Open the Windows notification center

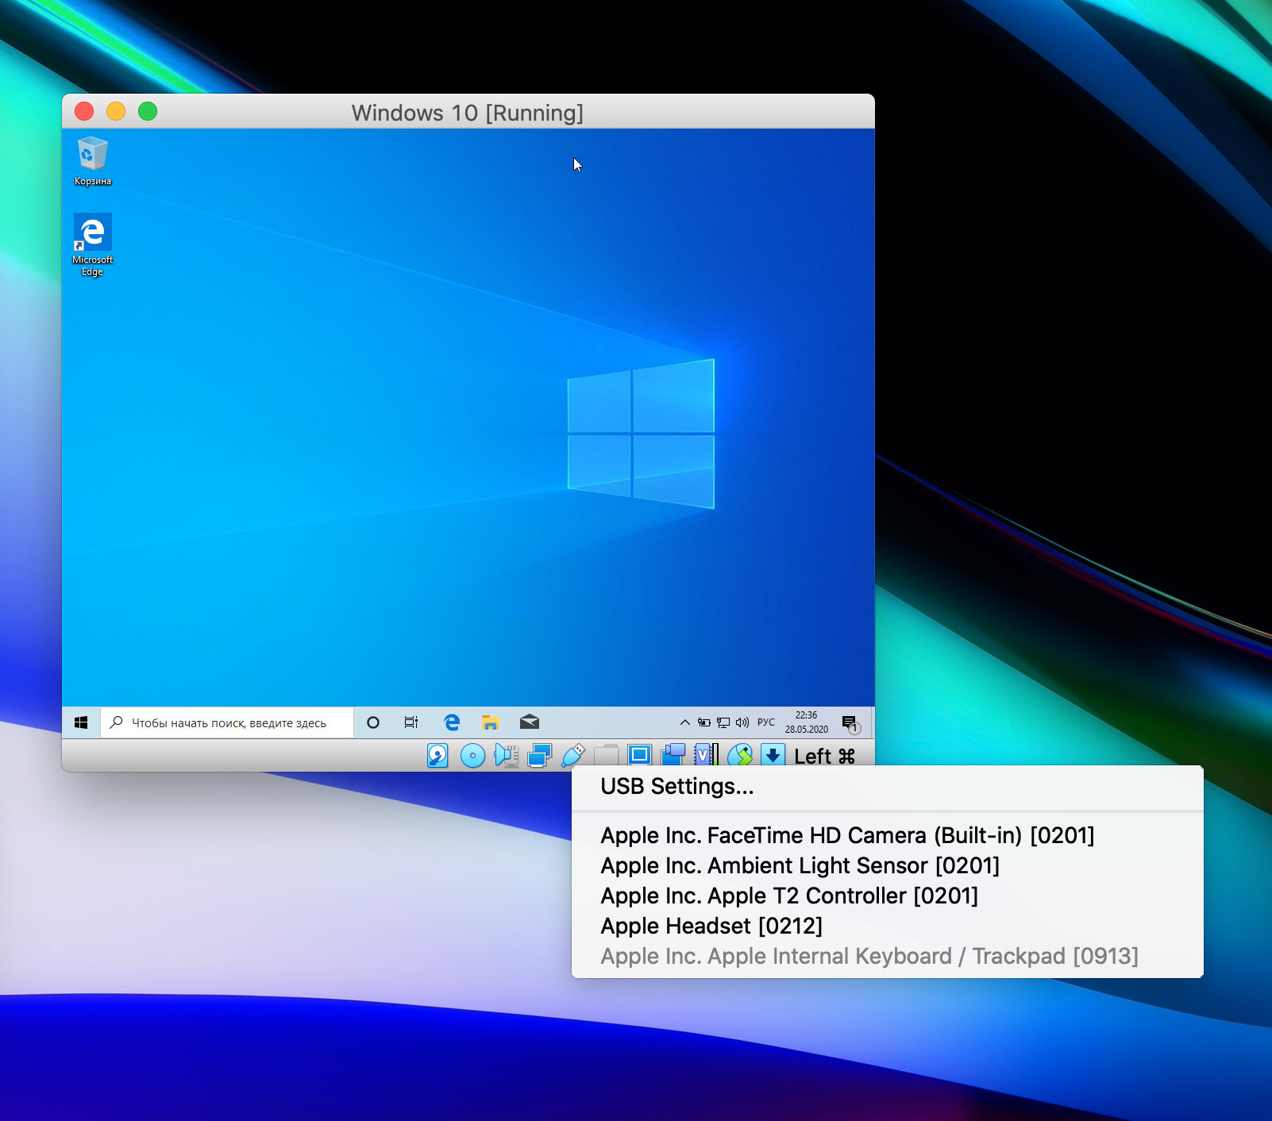tap(850, 722)
